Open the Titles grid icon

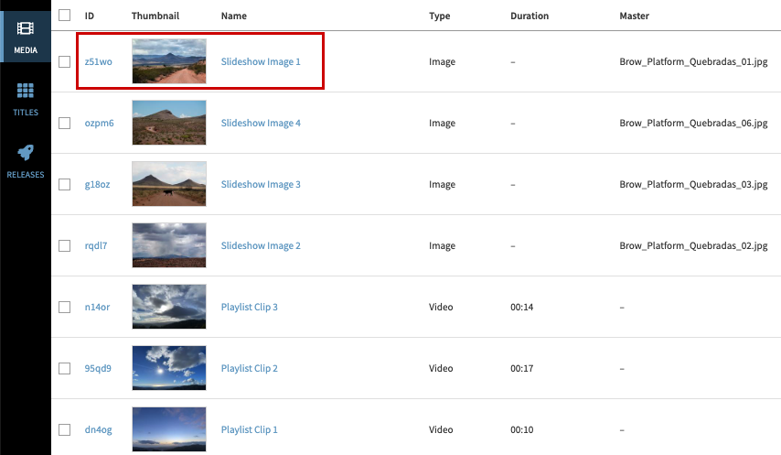pos(26,92)
